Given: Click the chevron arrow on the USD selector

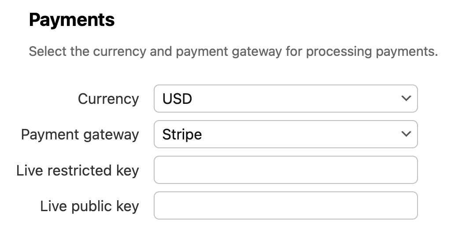Looking at the screenshot, I should point(406,99).
